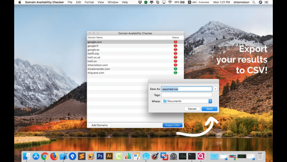Image resolution: width=287 pixels, height=162 pixels.
Task: Open the AirPlay display menu
Action: pos(164,2)
